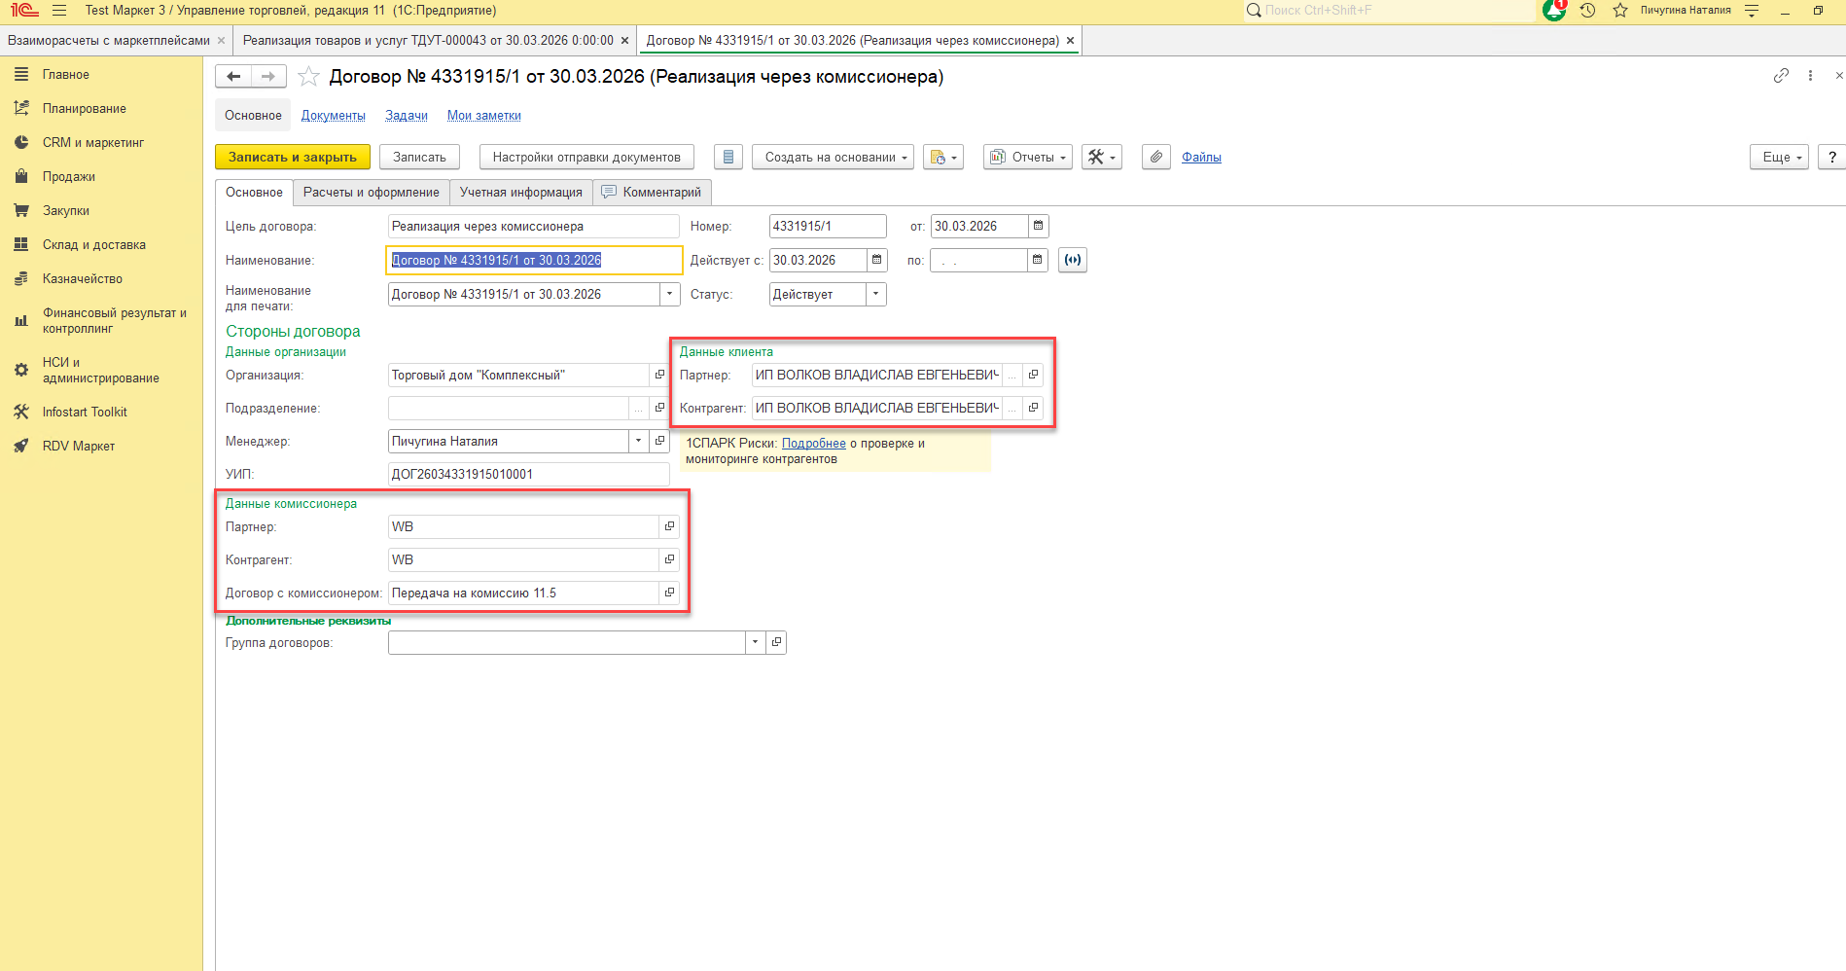Open the Закупки section in sidebar
The image size is (1846, 971).
click(x=66, y=211)
